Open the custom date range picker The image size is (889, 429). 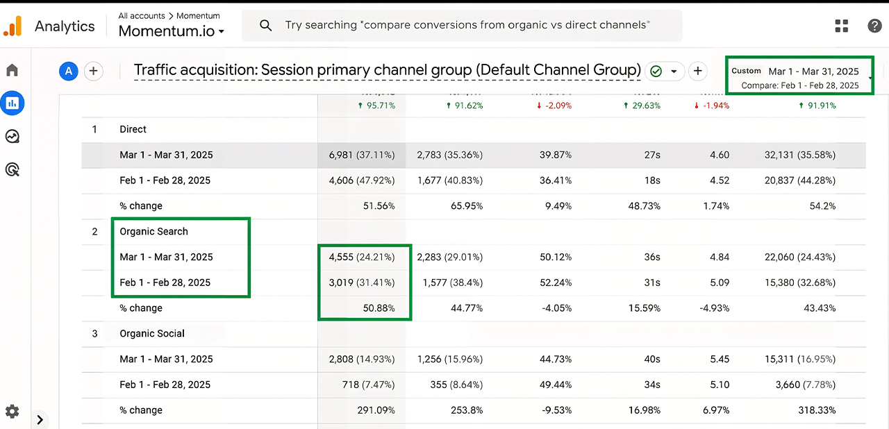(x=799, y=75)
